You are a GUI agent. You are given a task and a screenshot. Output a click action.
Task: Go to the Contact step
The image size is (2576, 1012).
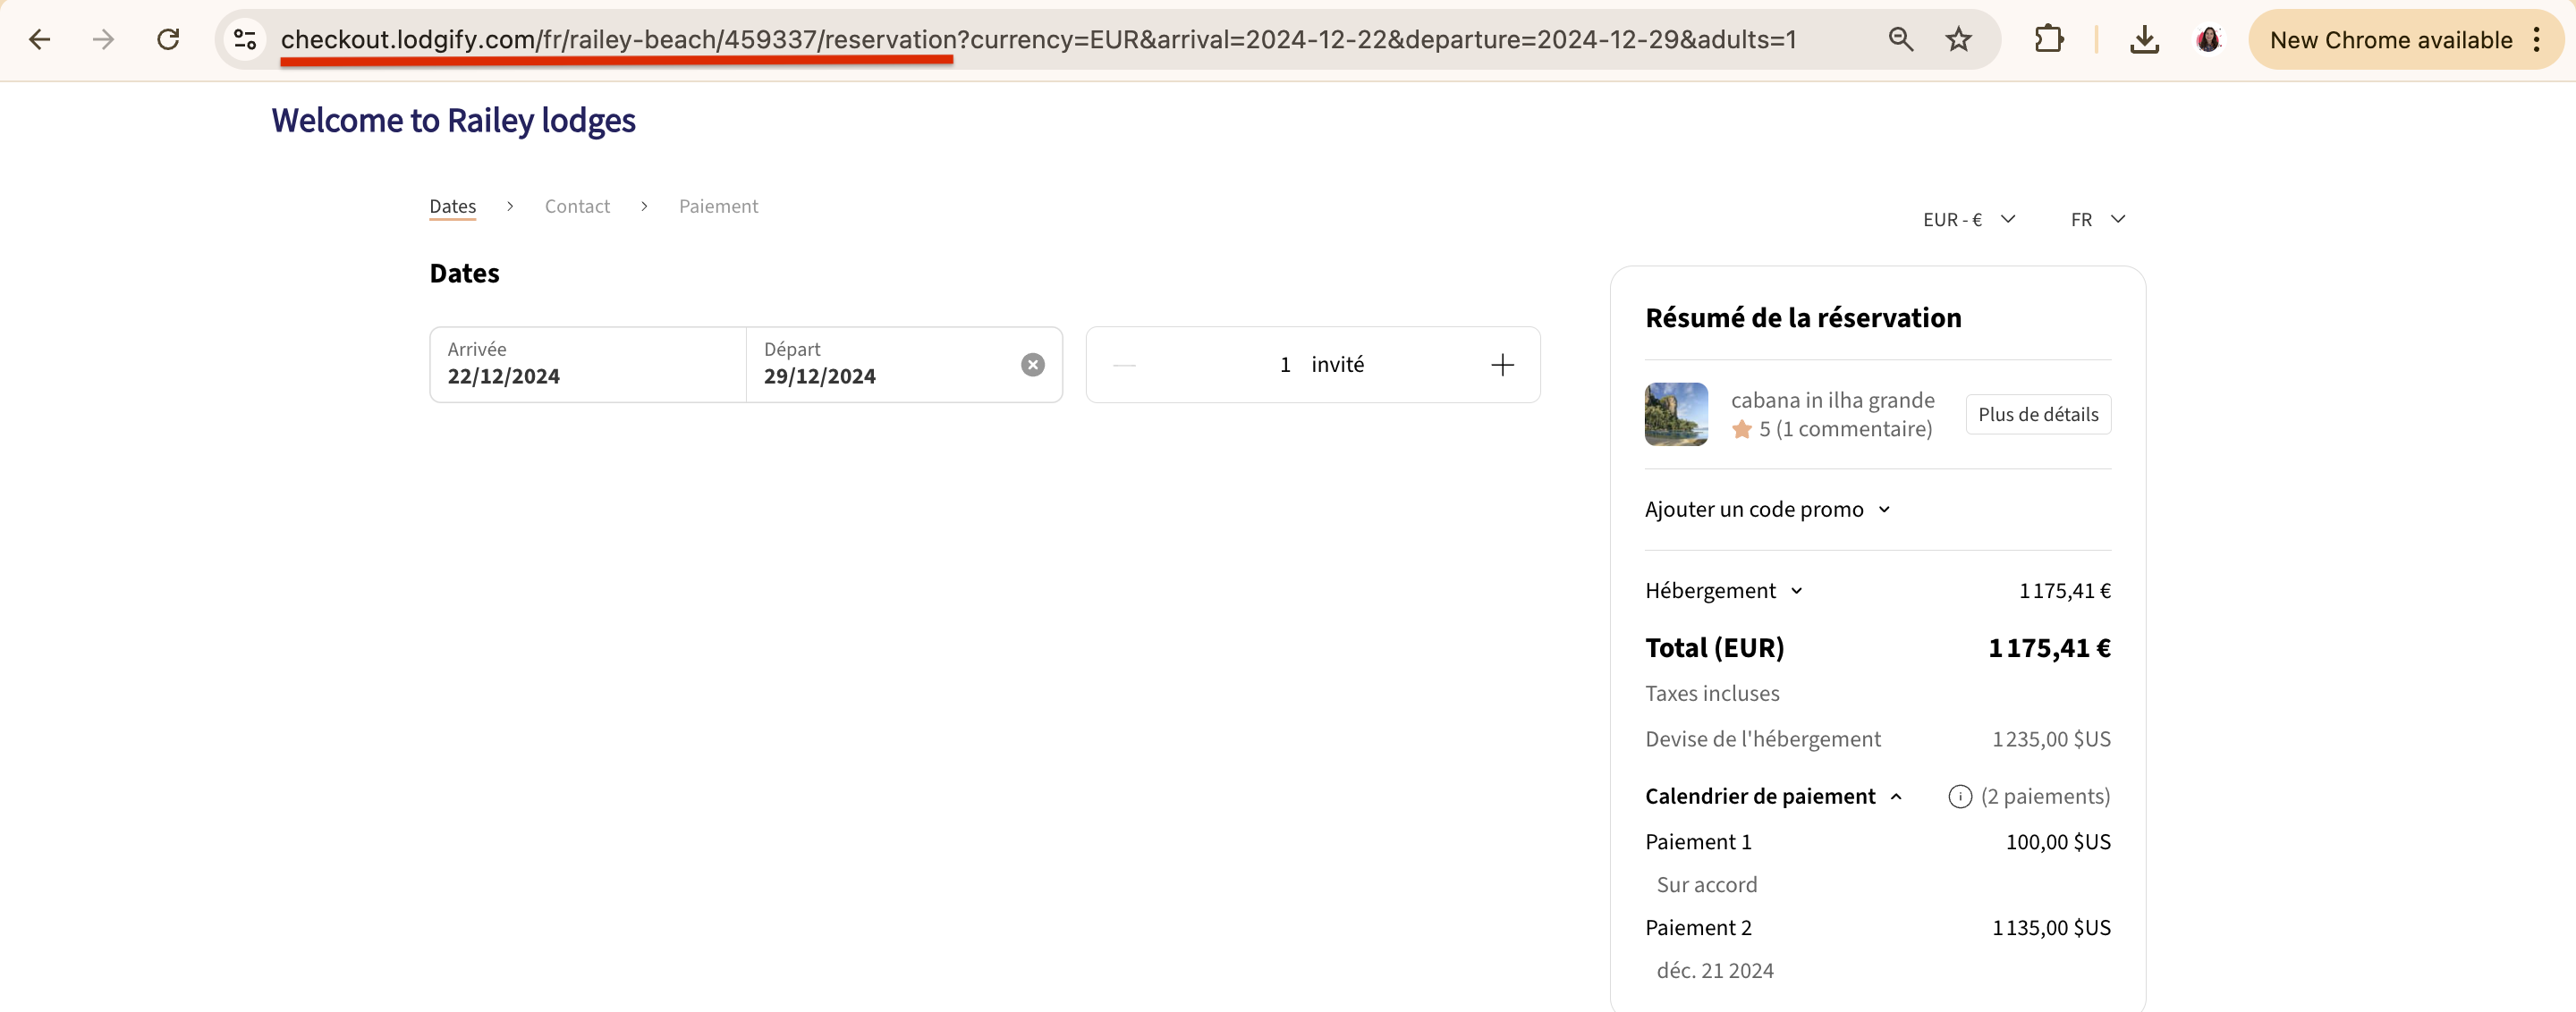[x=577, y=206]
